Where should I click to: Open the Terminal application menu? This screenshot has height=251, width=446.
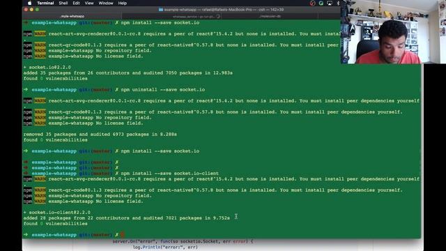(45, 3)
